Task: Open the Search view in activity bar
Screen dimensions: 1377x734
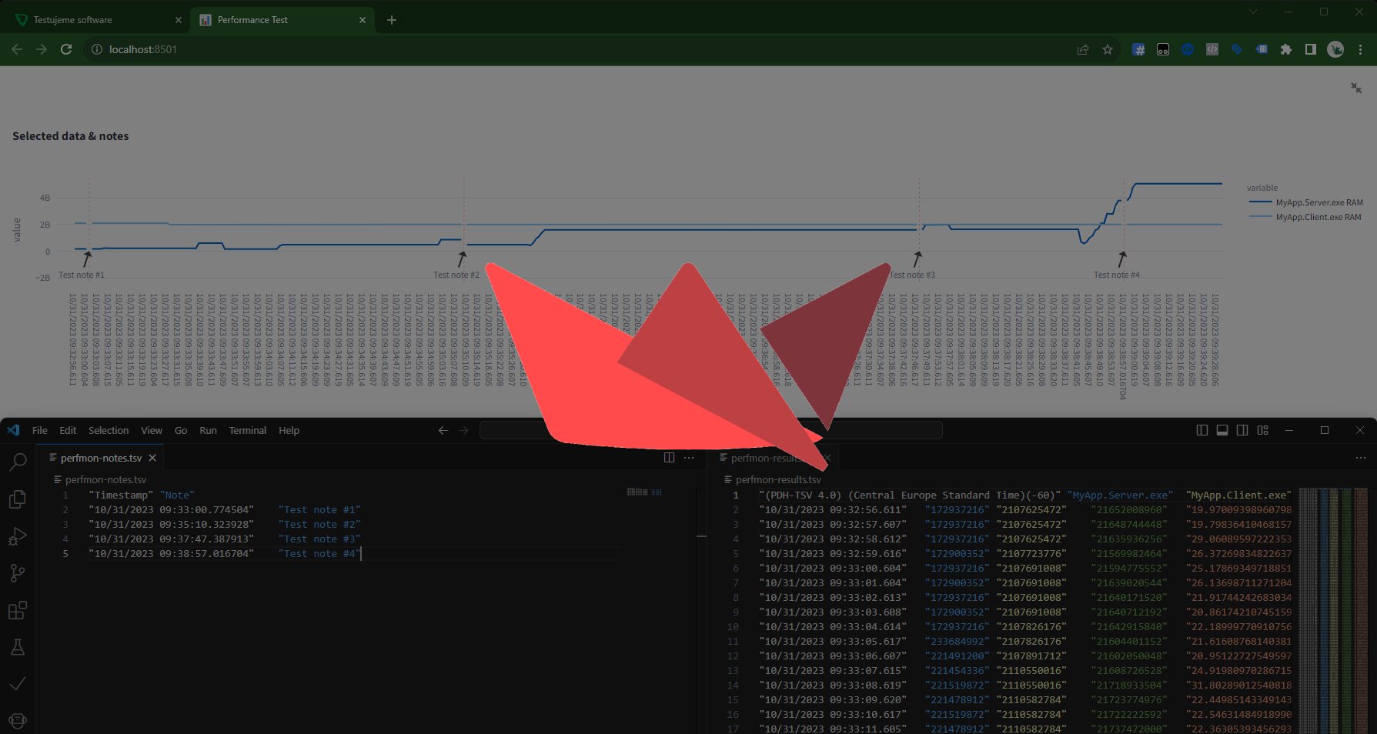Action: tap(18, 462)
